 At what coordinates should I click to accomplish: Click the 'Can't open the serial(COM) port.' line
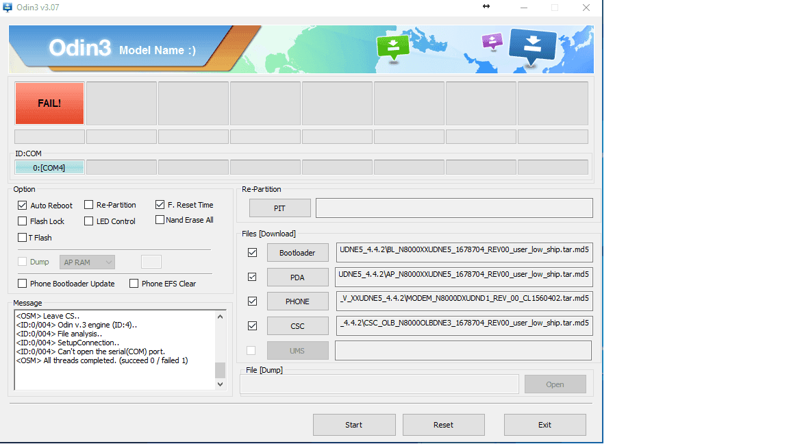pos(90,351)
